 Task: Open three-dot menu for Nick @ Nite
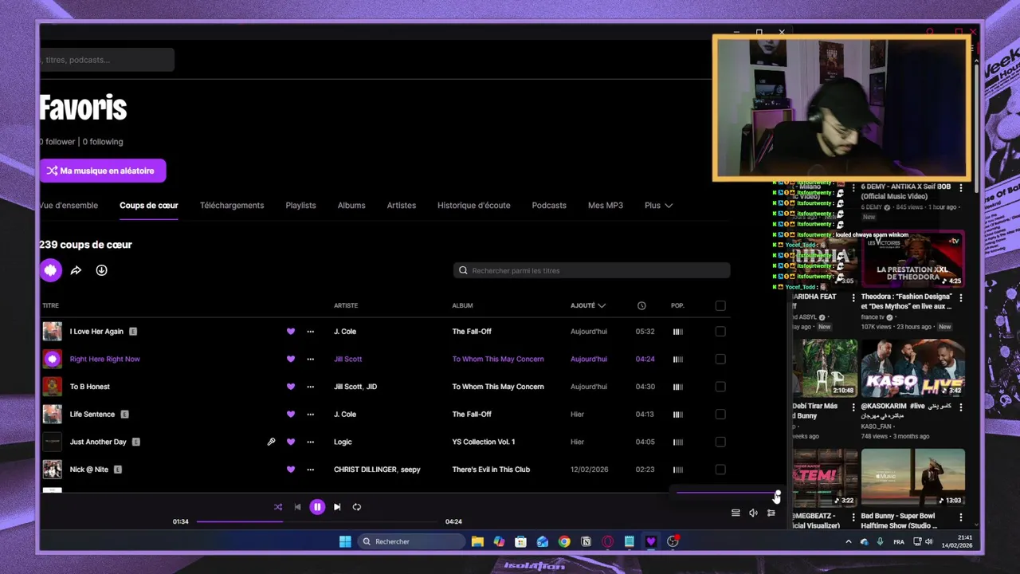(311, 470)
